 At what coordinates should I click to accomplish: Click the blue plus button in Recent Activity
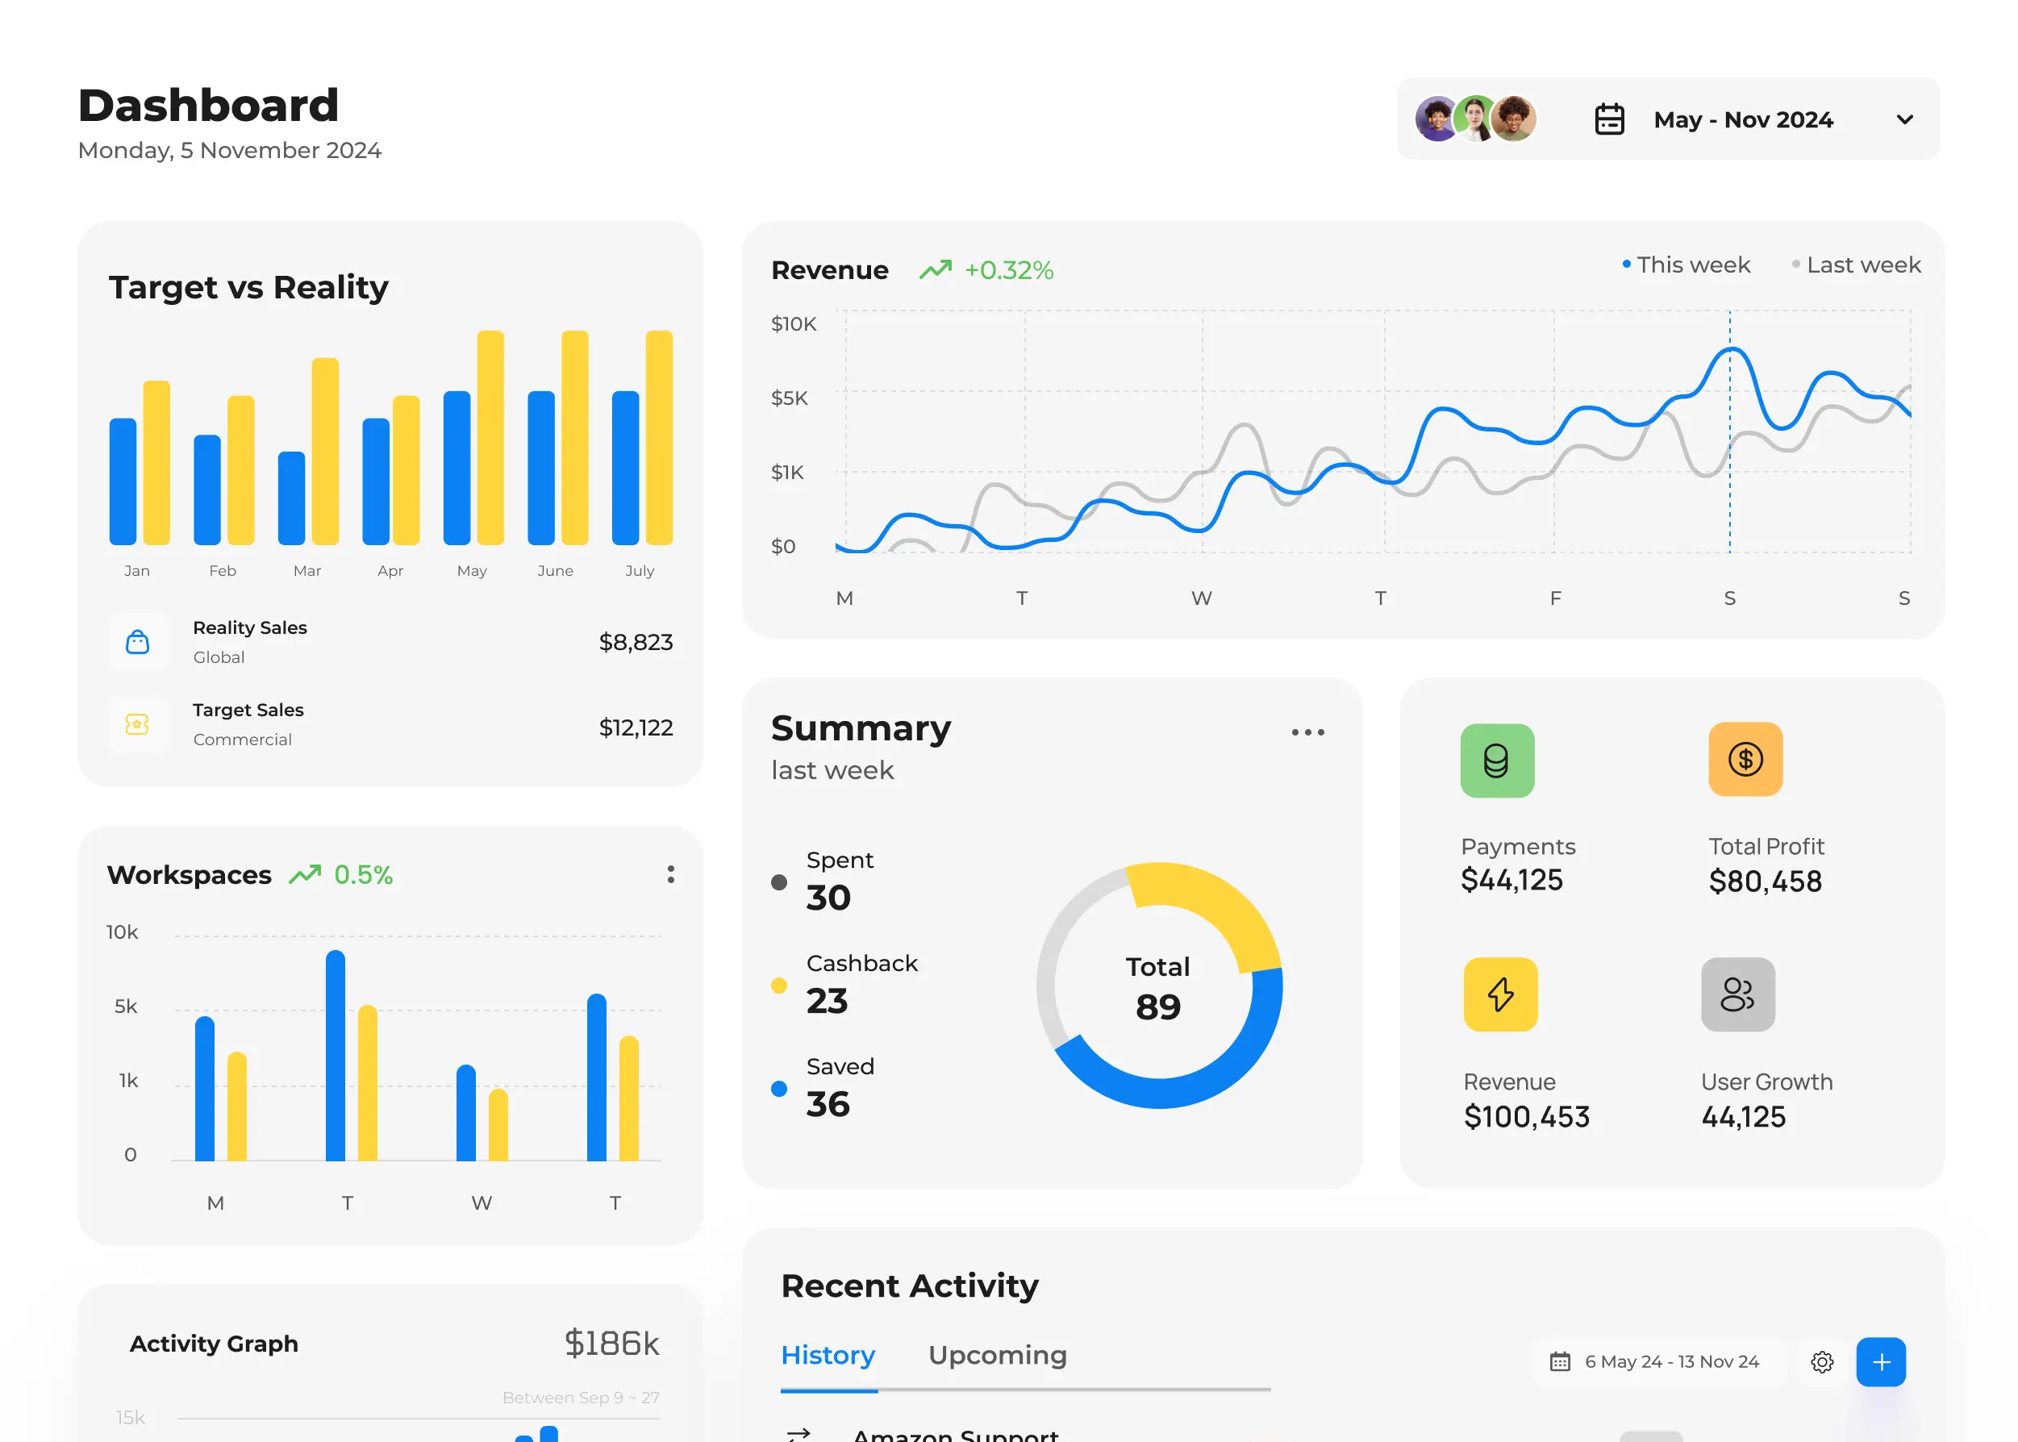tap(1884, 1359)
